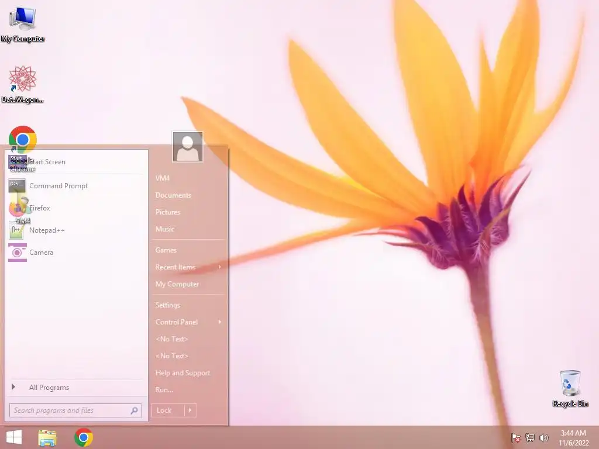Select Start Screen in Start menu
The height and width of the screenshot is (449, 599).
75,162
